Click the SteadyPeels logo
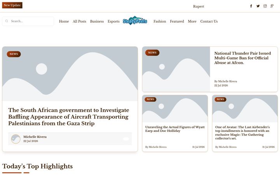The height and width of the screenshot is (175, 280). click(x=135, y=21)
